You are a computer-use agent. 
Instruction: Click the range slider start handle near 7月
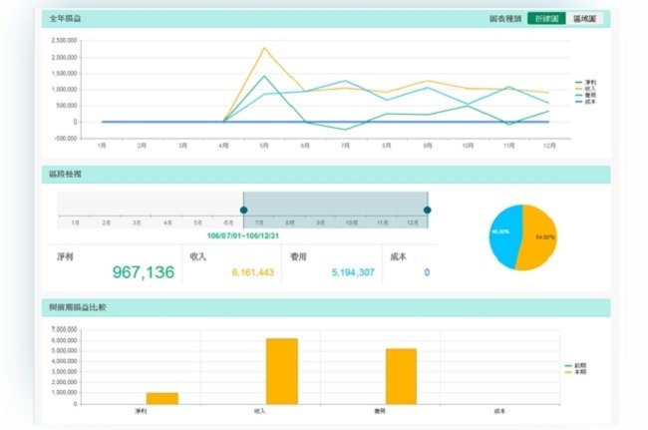244,211
